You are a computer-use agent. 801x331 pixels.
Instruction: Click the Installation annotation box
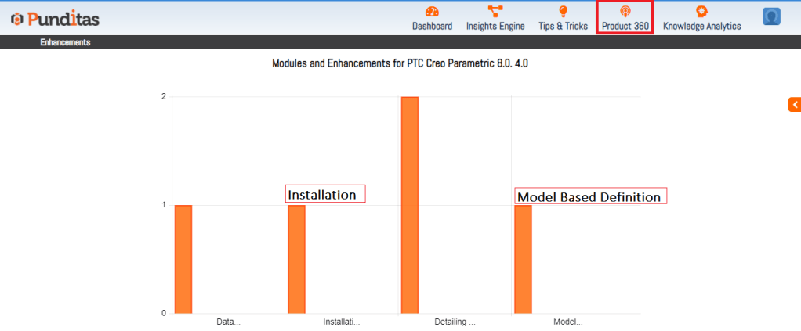(x=326, y=194)
